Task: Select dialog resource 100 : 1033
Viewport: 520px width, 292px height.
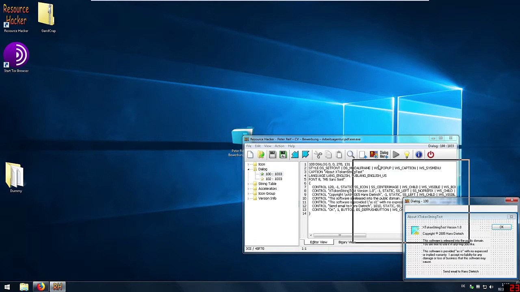Action: [273, 174]
